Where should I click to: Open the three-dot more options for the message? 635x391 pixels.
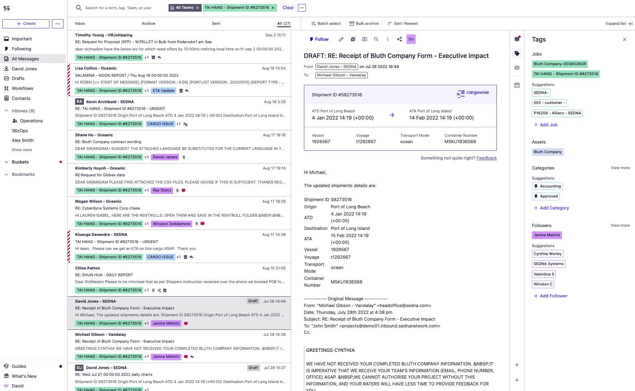click(388, 39)
